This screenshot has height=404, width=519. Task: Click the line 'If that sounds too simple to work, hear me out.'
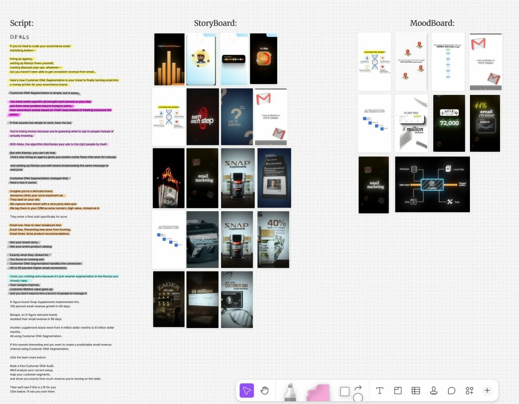click(41, 123)
